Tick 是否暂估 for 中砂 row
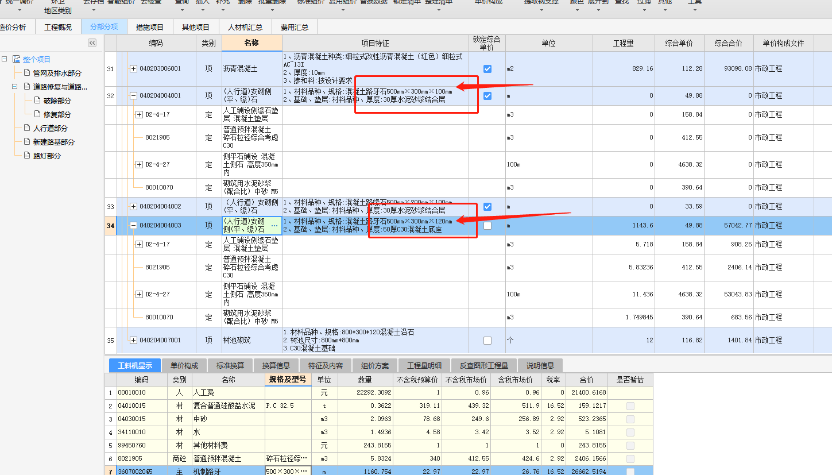 (x=630, y=419)
